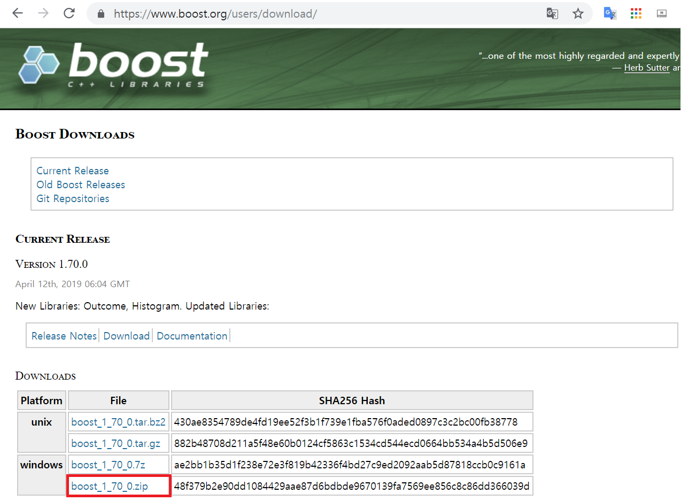
Task: Select the SHA256 hash starting with 48f379b2
Action: pos(352,486)
